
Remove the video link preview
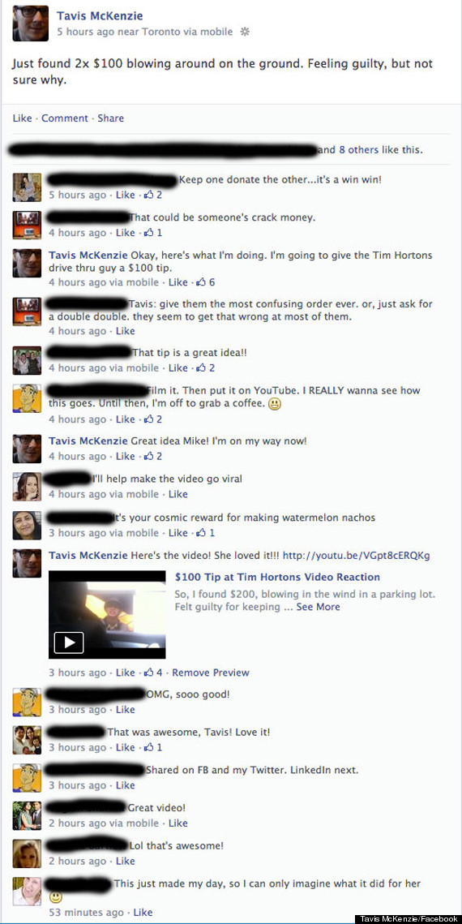211,673
